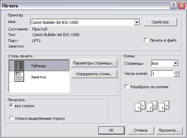Open Параметры страницы settings
The height and width of the screenshot is (138, 187).
(94, 63)
